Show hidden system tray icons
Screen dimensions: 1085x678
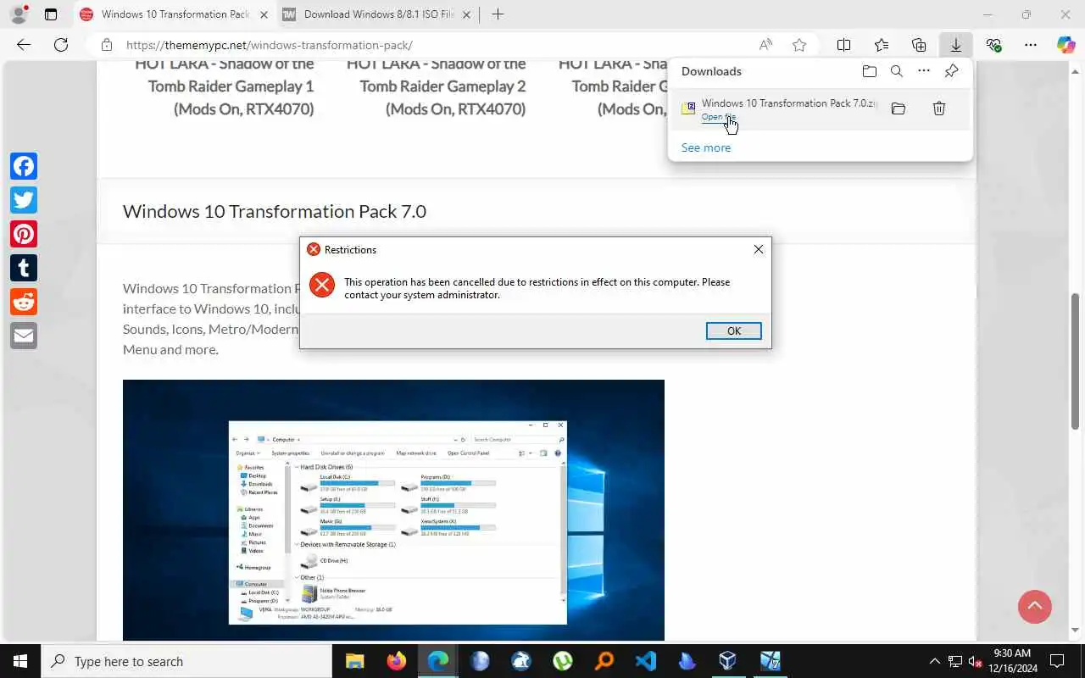(935, 661)
